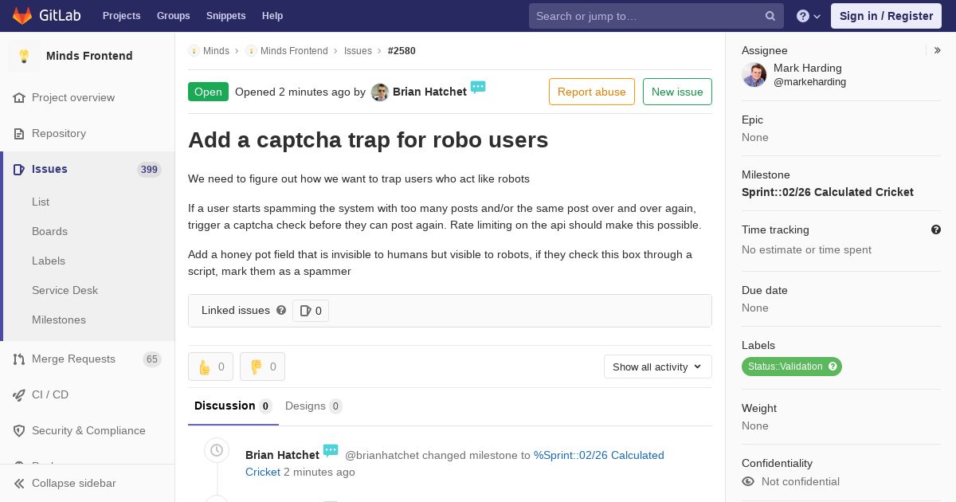Collapse the right sidebar with double chevron

coord(938,50)
